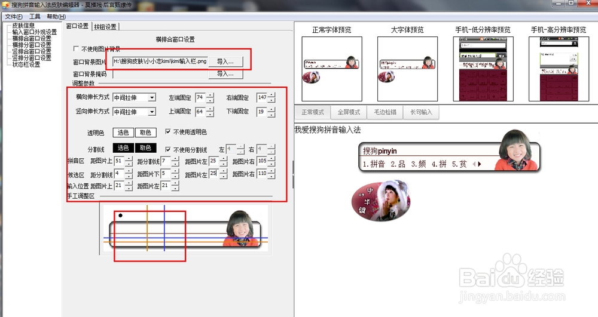
Task: Select 竖排合窗口设置 tree item
Action: tap(32, 51)
